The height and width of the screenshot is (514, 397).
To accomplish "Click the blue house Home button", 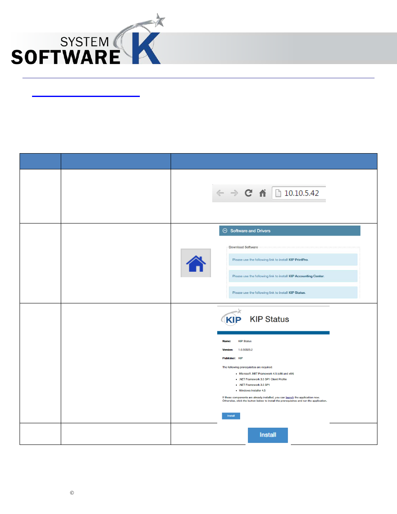I will tap(196, 263).
